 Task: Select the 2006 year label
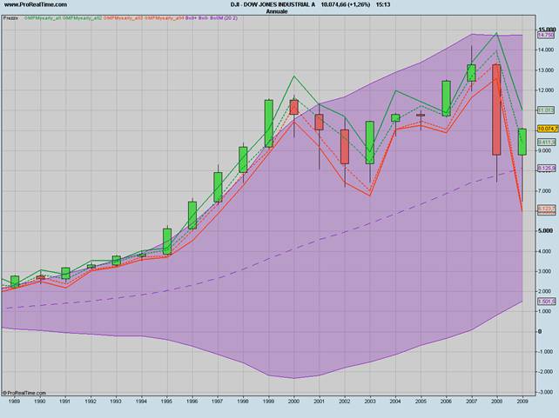coord(446,401)
